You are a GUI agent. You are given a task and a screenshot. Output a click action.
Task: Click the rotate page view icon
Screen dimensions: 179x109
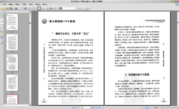[29, 8]
